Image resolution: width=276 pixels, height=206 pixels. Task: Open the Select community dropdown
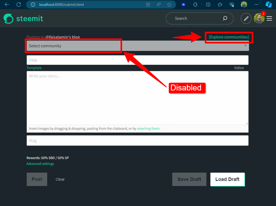coord(138,46)
